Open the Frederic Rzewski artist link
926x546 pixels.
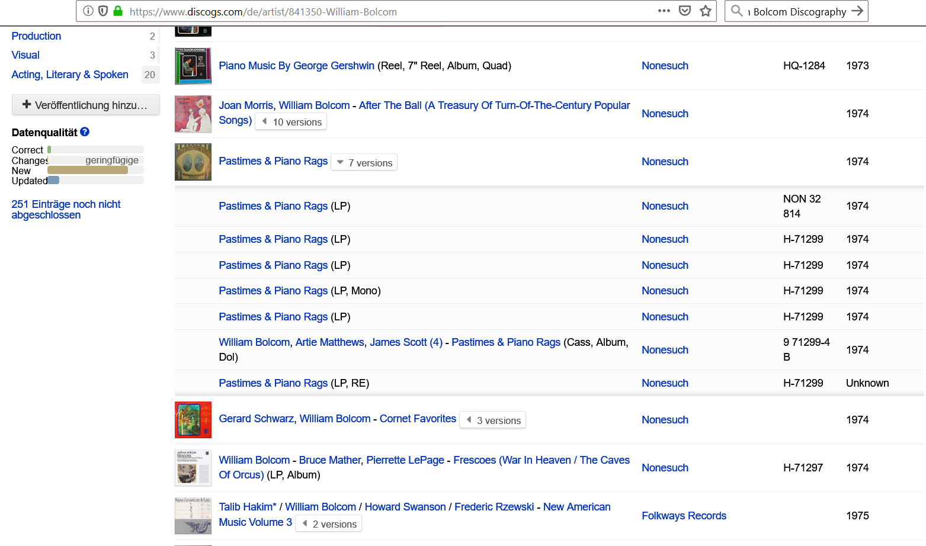(x=494, y=507)
